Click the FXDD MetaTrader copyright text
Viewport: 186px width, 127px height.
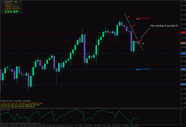21,123
